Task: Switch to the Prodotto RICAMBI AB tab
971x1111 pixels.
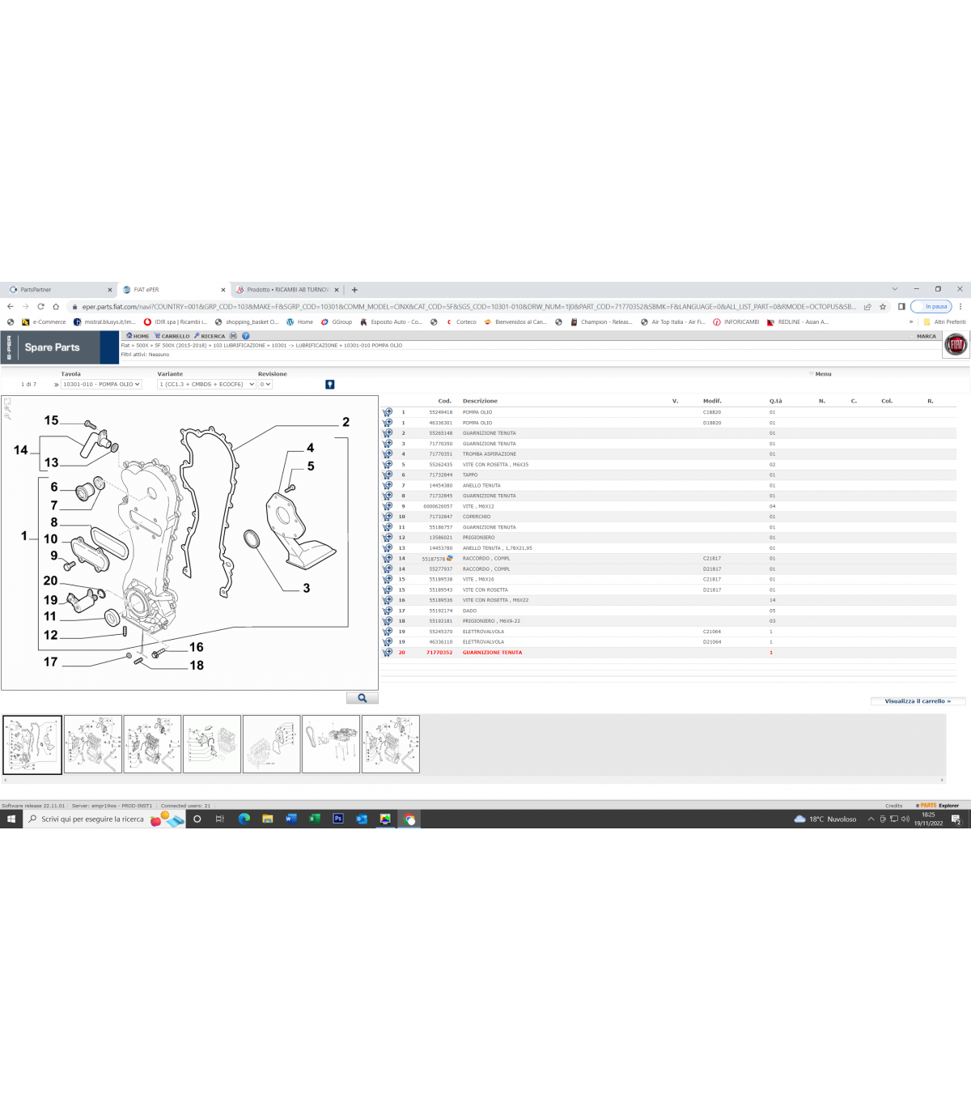Action: pyautogui.click(x=287, y=290)
